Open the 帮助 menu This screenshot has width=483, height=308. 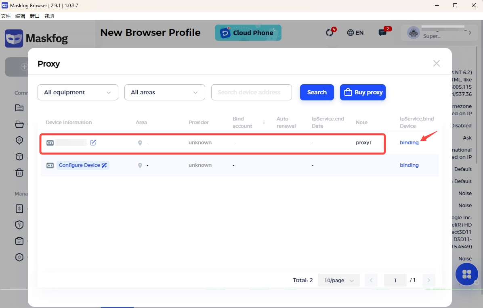[x=49, y=16]
